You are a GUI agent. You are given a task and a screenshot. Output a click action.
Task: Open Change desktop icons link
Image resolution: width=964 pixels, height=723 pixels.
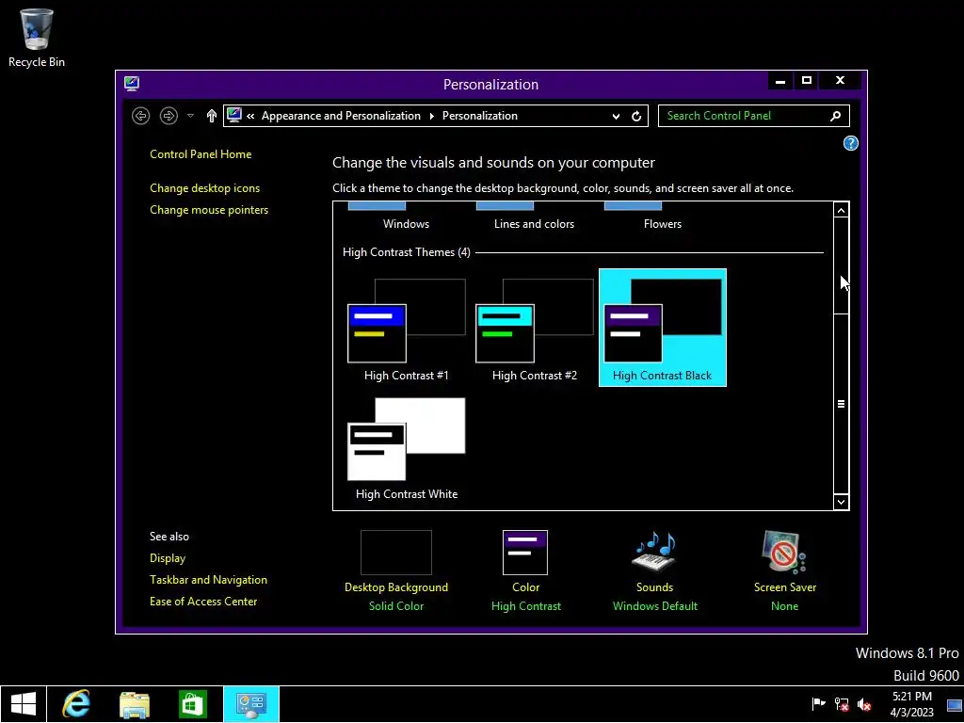pyautogui.click(x=204, y=188)
